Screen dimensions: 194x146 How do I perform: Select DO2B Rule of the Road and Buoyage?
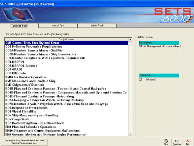click(67, 104)
